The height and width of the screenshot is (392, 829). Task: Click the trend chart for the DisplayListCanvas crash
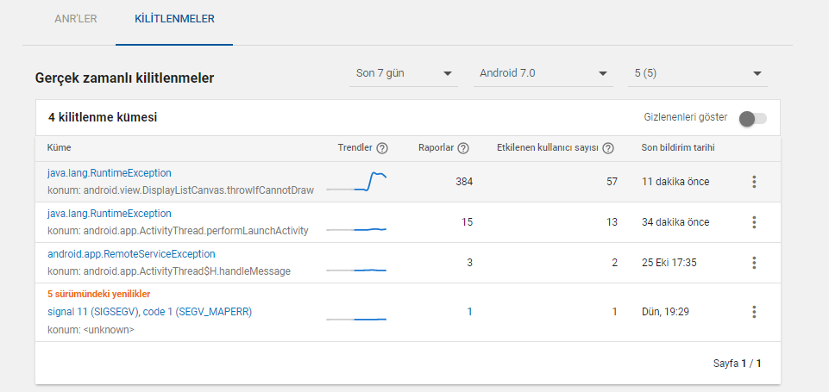click(x=356, y=182)
